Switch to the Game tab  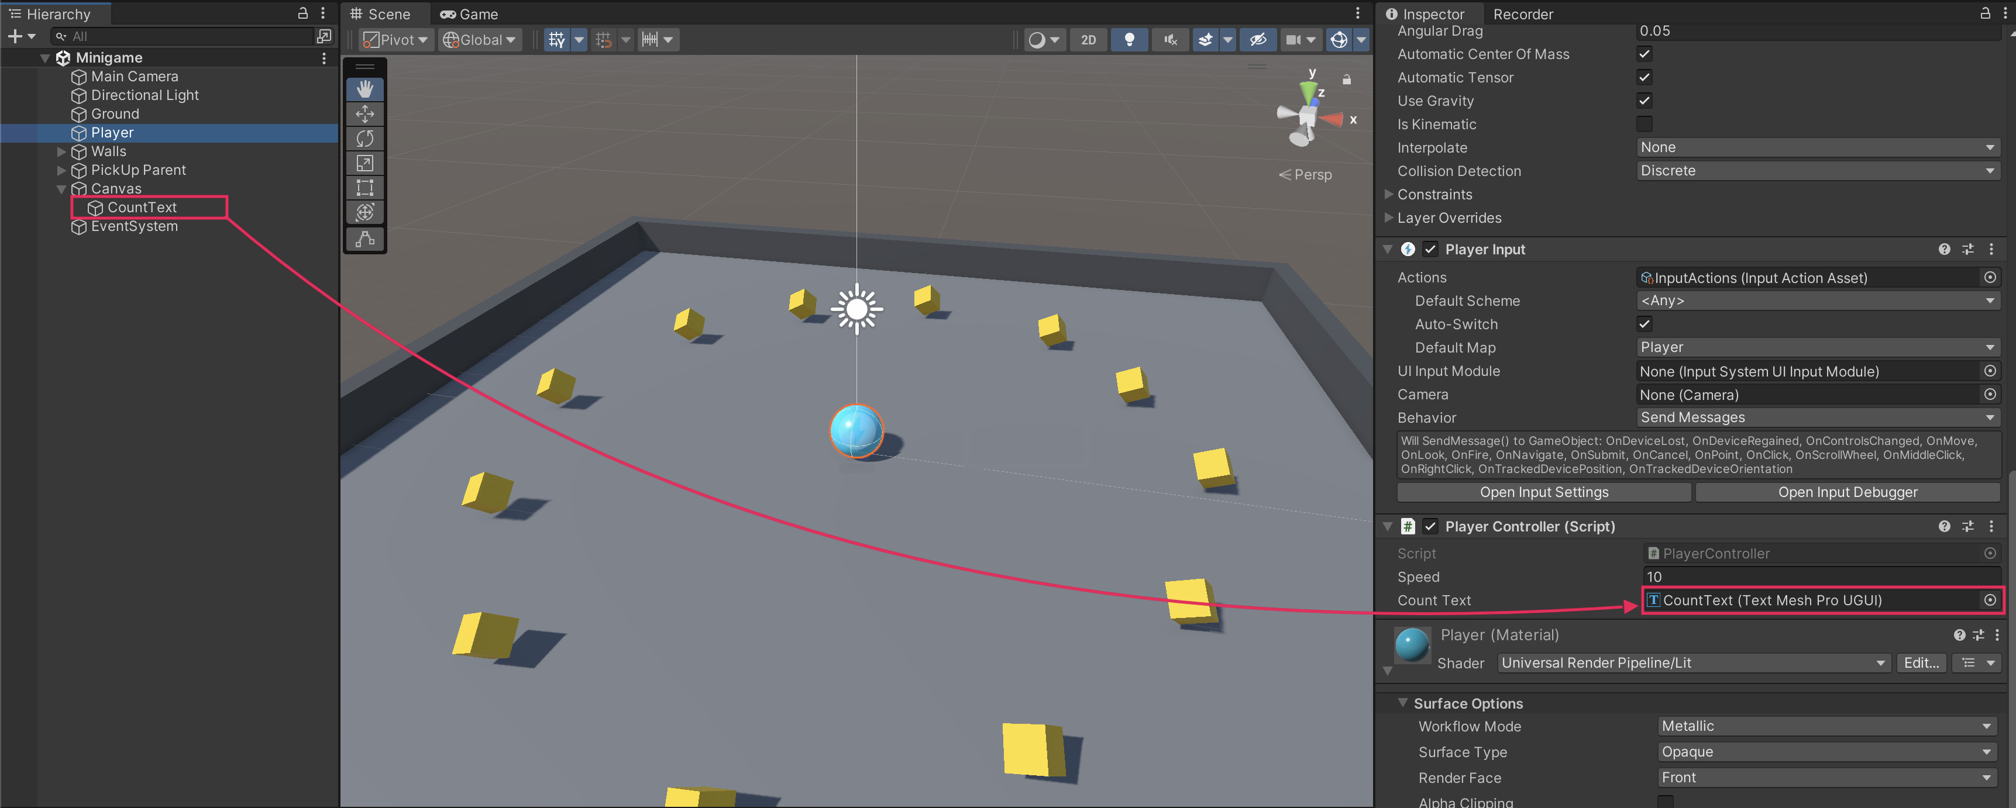[470, 14]
